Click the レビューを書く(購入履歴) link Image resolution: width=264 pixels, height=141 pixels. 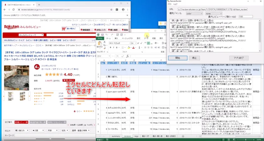pyautogui.click(x=37, y=40)
